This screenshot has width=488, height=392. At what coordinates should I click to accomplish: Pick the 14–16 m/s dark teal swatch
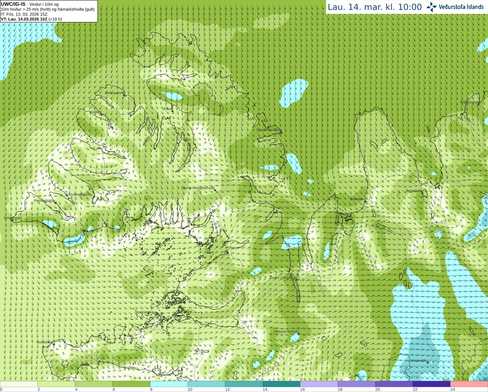(281, 384)
